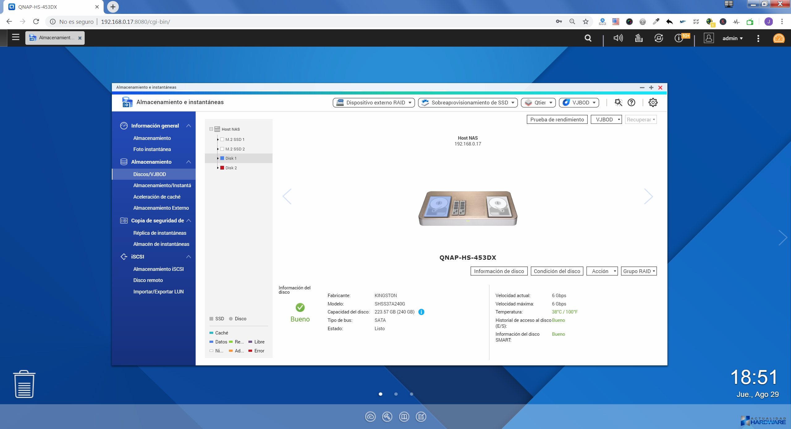Open the Storage & Snapshots settings gear
This screenshot has height=429, width=791.
coord(653,102)
